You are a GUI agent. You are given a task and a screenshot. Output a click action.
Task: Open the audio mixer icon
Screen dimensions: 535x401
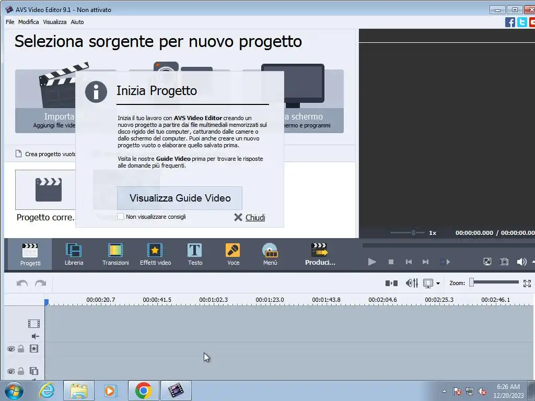(x=412, y=283)
